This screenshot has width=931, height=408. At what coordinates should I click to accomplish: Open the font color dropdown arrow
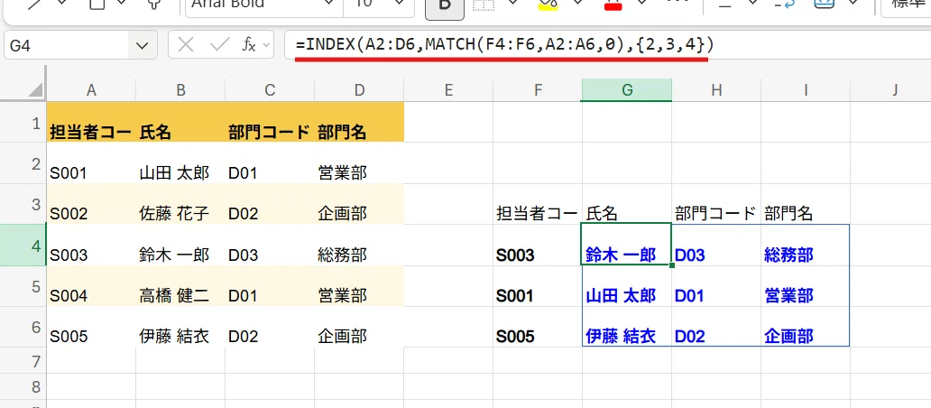pos(641,3)
